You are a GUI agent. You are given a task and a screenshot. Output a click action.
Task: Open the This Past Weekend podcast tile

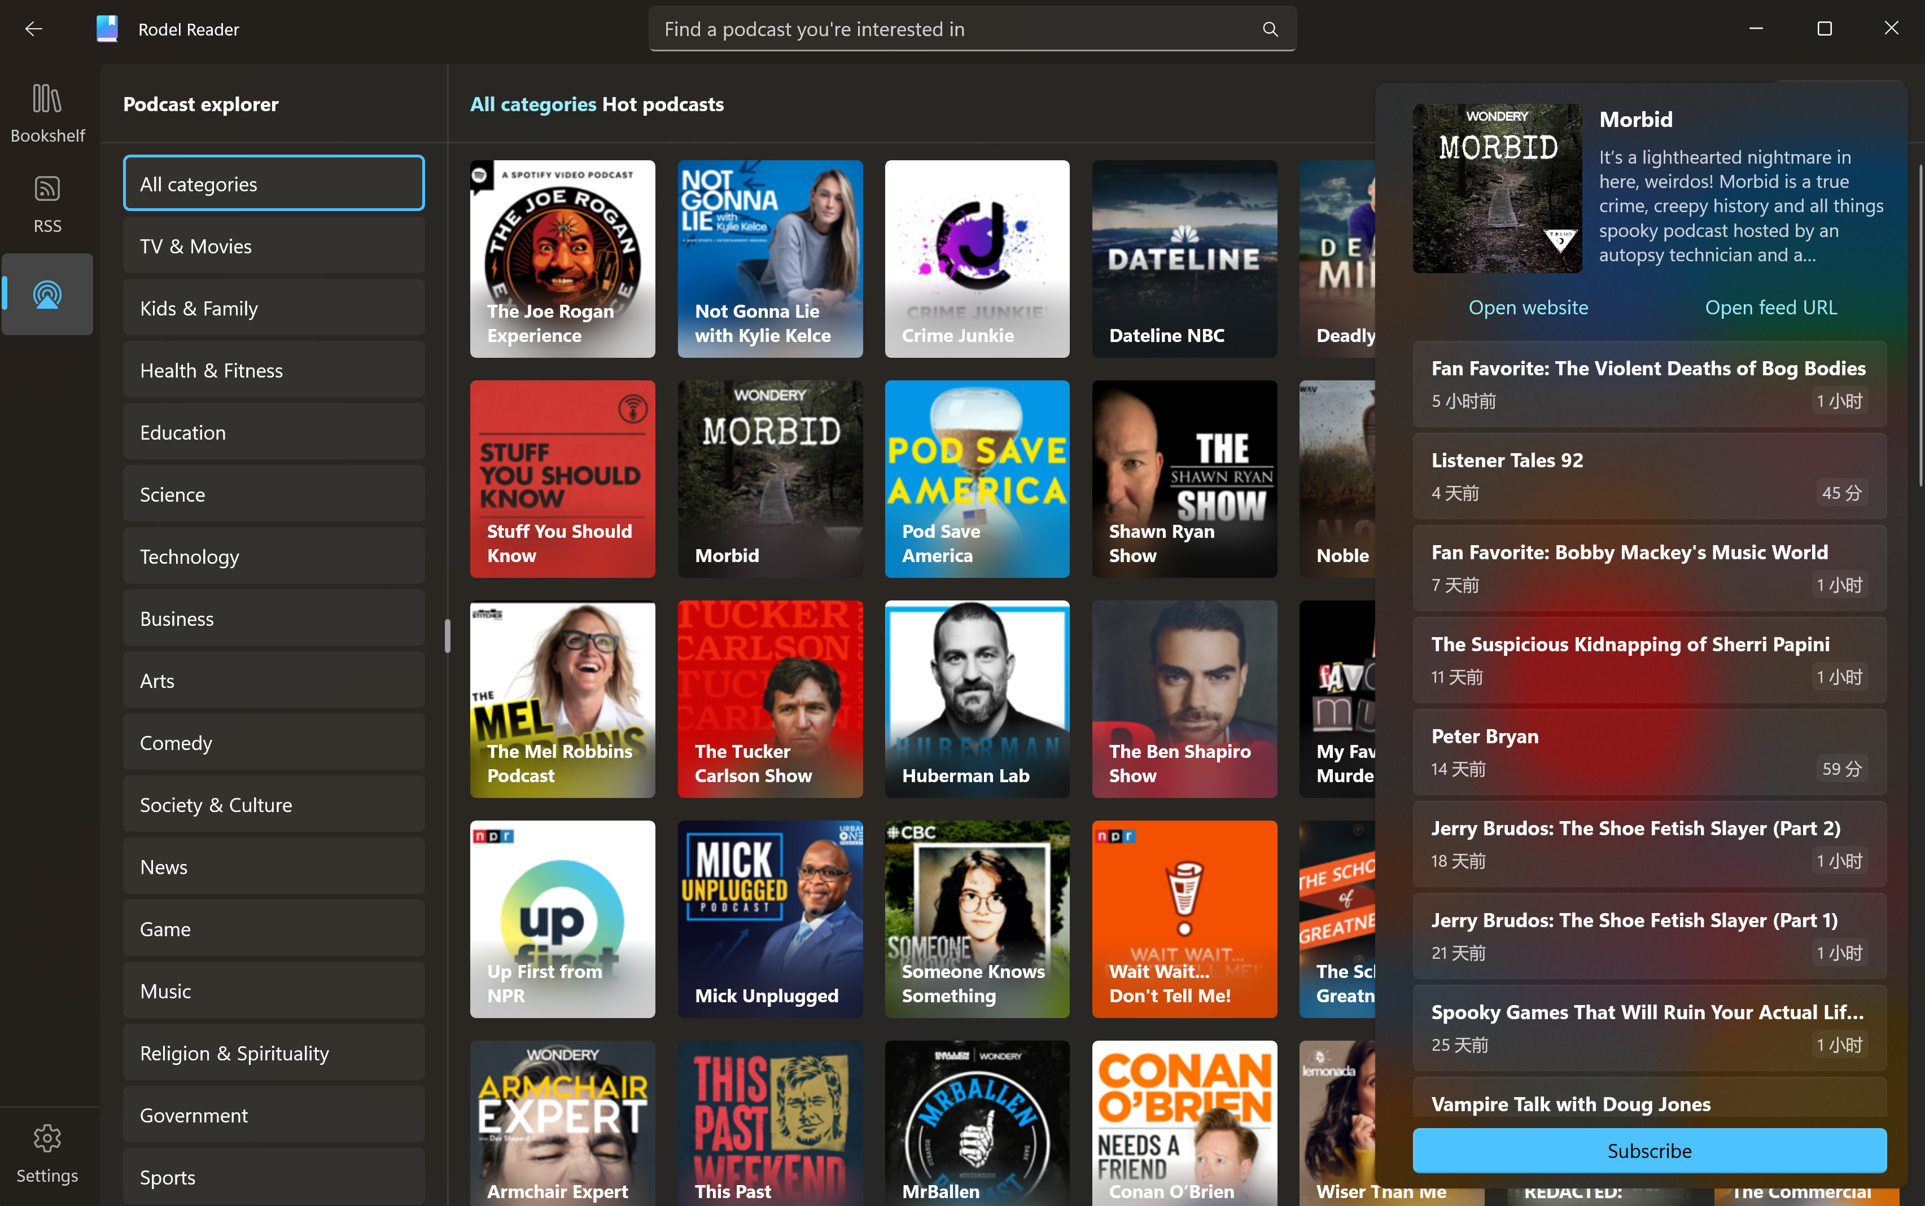click(x=770, y=1123)
